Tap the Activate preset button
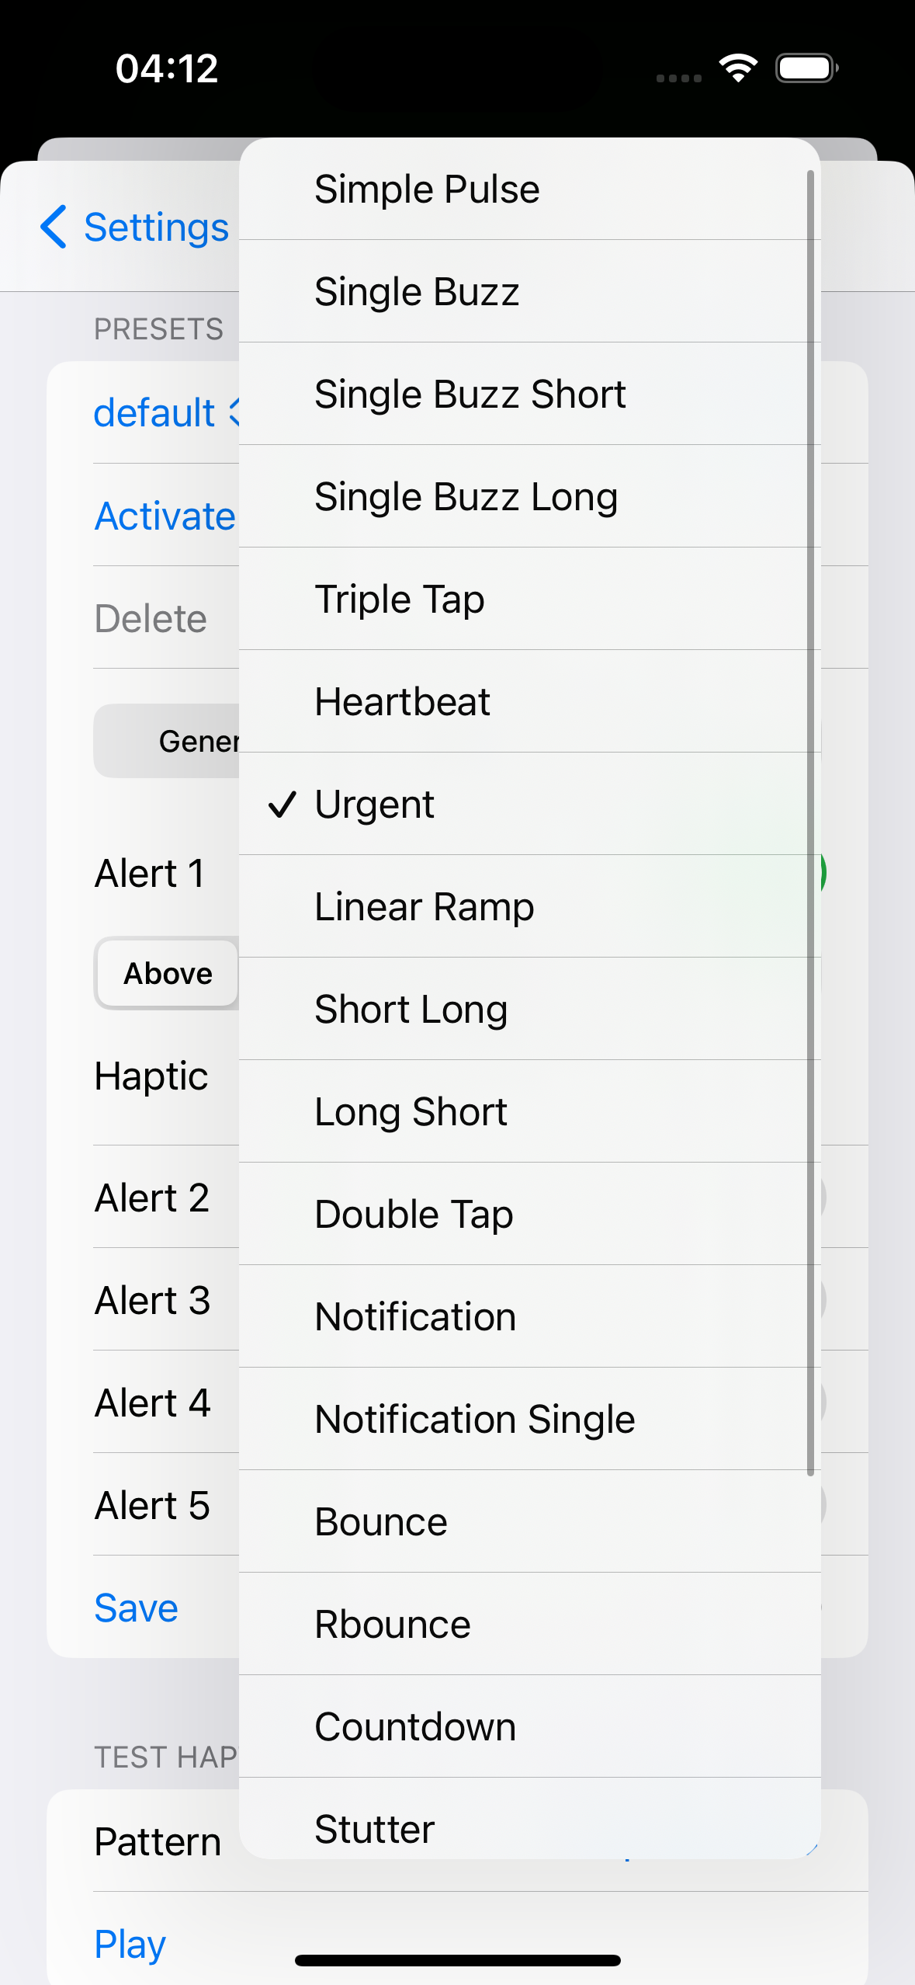This screenshot has height=1985, width=915. [x=165, y=516]
